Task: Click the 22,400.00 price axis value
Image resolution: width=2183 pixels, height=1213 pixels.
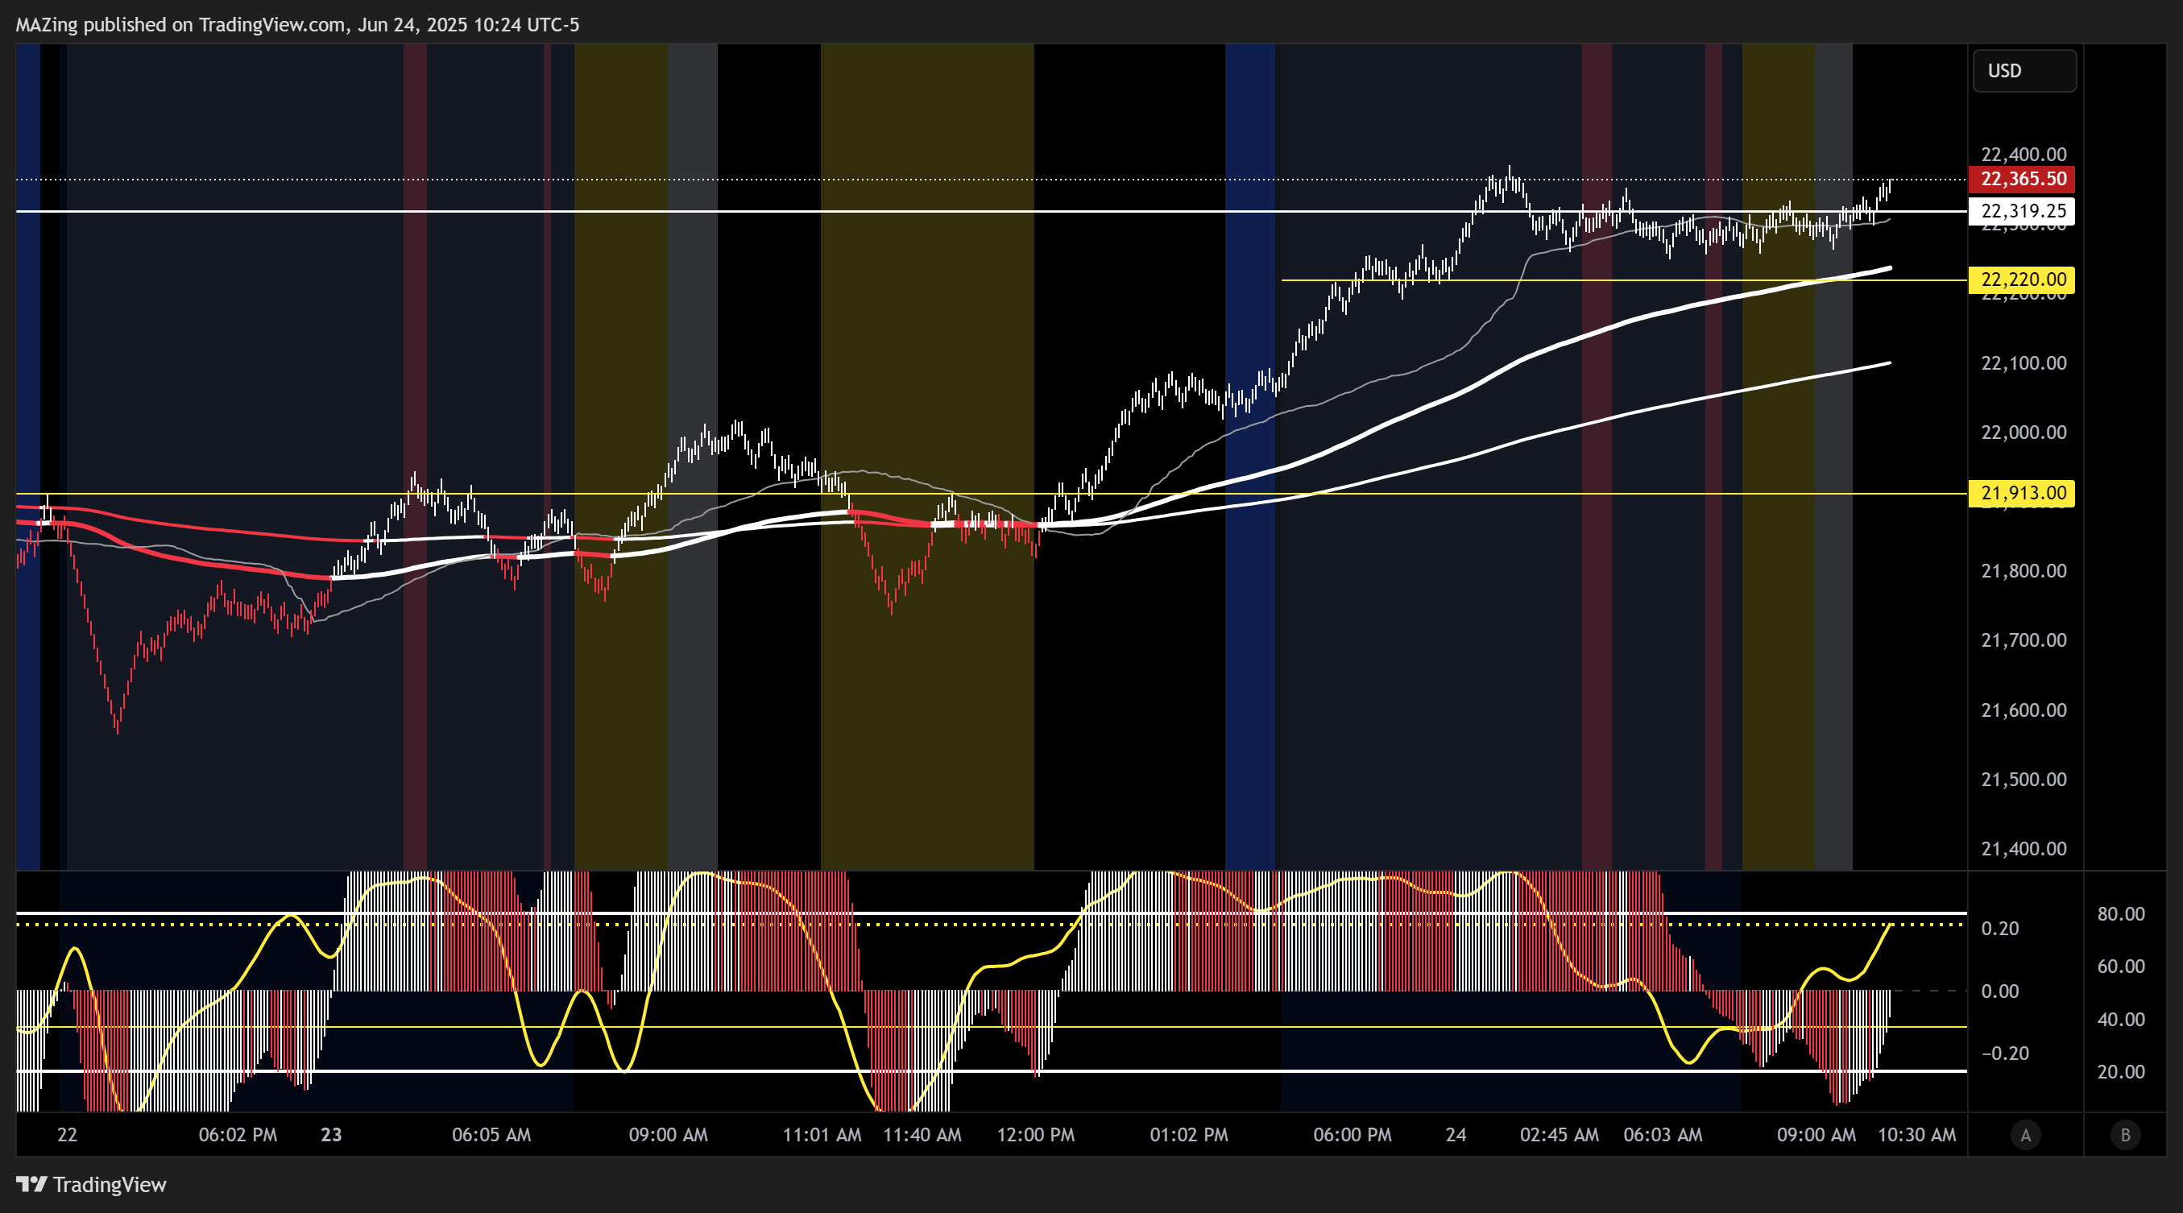Action: tap(2024, 154)
